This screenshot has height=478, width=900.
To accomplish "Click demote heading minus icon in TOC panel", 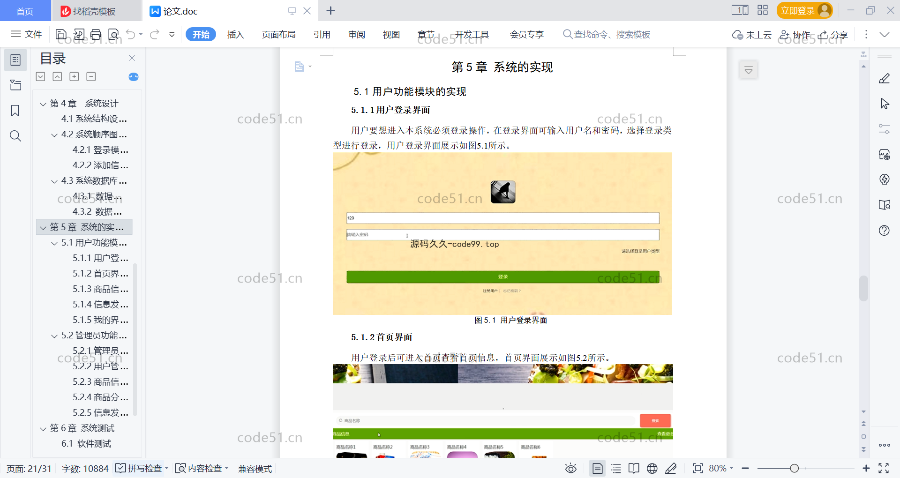I will 91,76.
